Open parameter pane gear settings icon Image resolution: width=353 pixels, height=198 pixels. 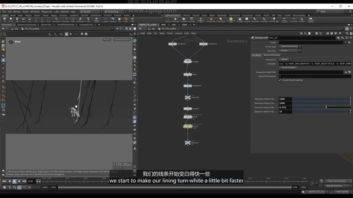pyautogui.click(x=338, y=38)
